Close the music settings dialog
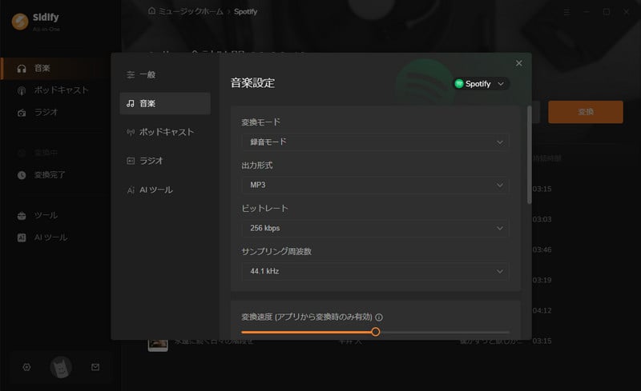 click(x=518, y=63)
